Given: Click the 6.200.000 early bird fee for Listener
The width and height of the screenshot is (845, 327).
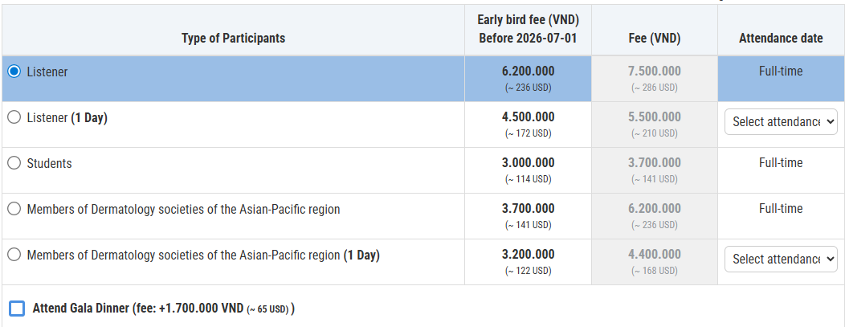Looking at the screenshot, I should (528, 71).
